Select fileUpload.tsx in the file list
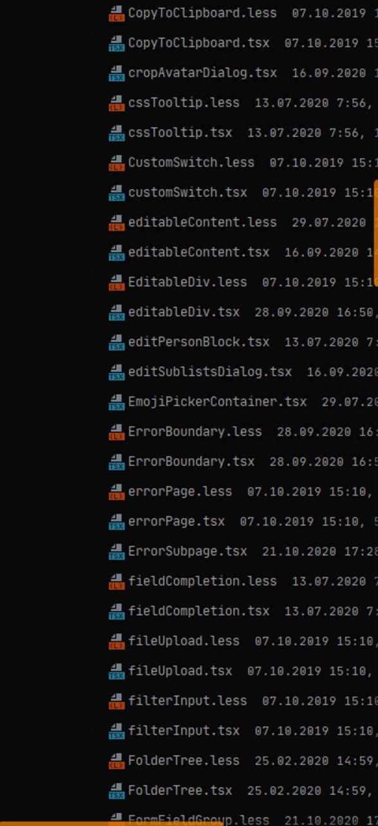 coord(180,670)
